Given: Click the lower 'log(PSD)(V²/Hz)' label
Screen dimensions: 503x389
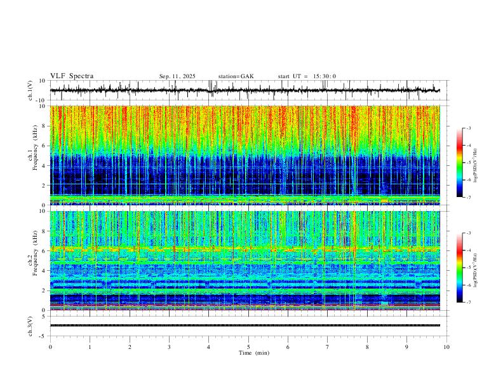Looking at the screenshot, I should coord(475,271).
